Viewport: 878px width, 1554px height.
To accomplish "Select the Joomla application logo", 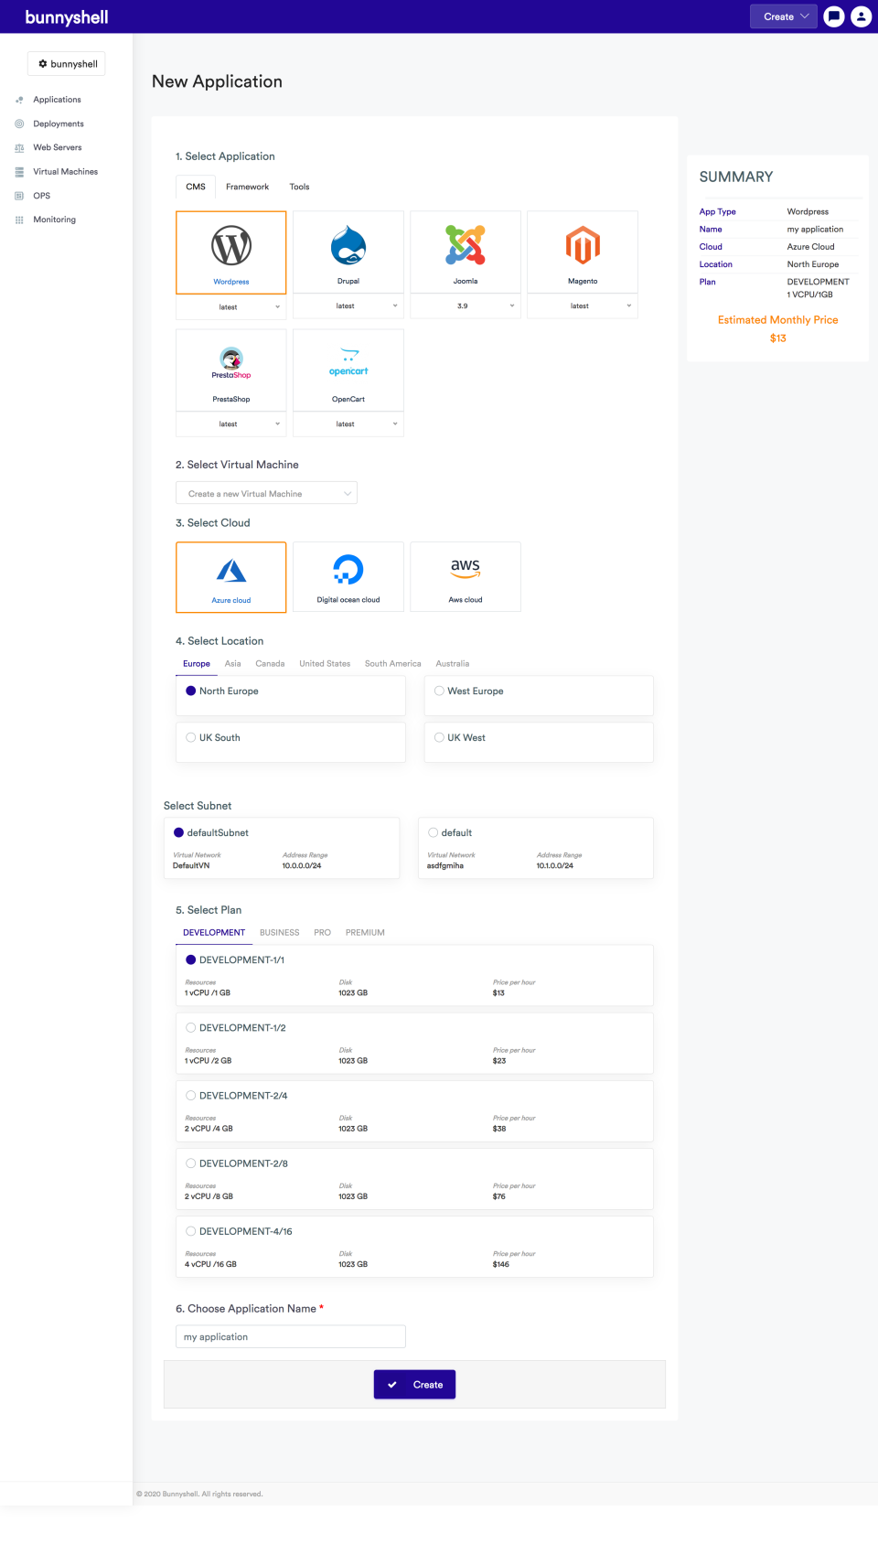I will click(466, 245).
